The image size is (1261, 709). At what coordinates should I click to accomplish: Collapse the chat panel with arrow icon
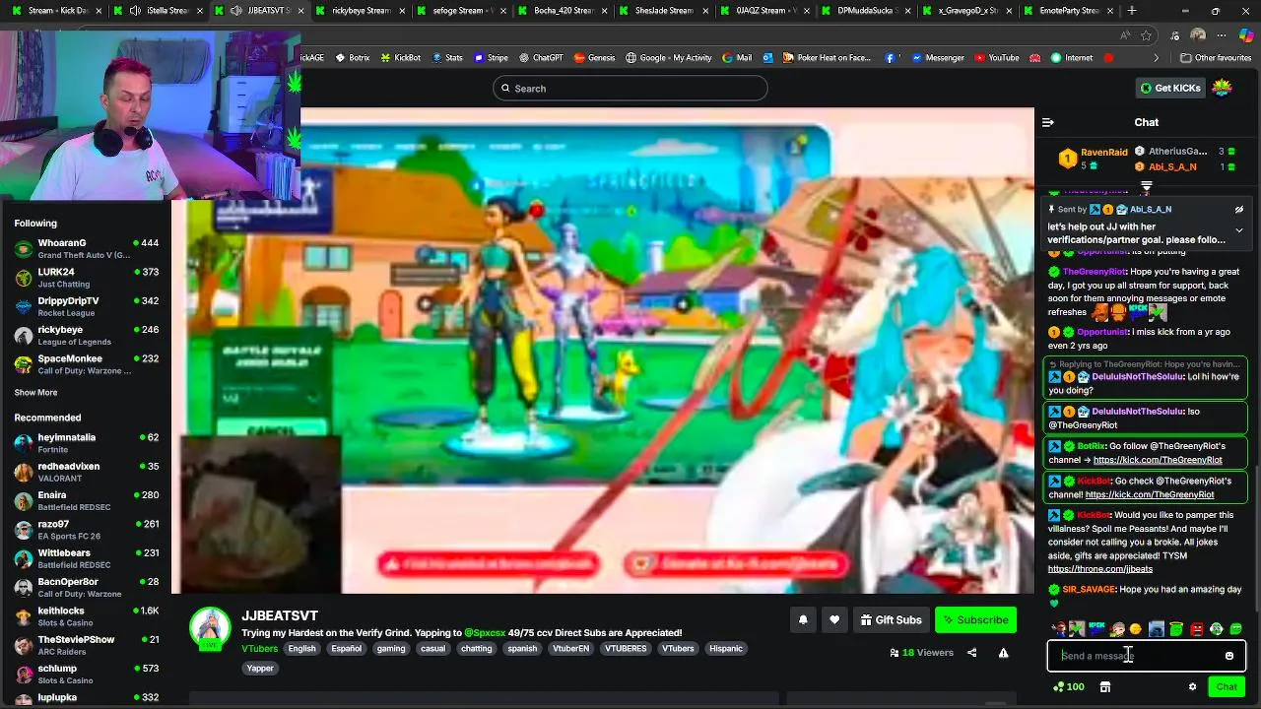[1048, 122]
